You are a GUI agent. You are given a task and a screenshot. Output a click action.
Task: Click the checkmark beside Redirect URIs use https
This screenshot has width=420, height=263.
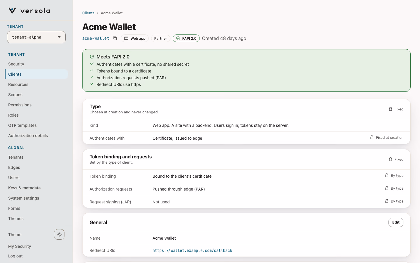pos(92,84)
